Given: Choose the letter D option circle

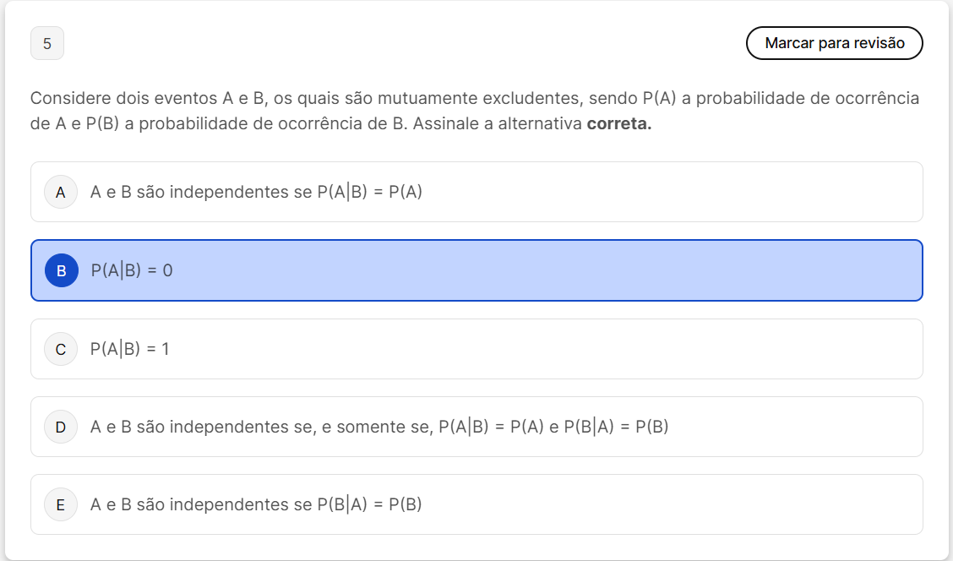Looking at the screenshot, I should (61, 427).
